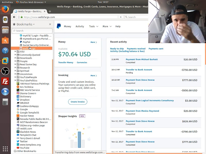Open PayPal Help menu item

(x=118, y=26)
